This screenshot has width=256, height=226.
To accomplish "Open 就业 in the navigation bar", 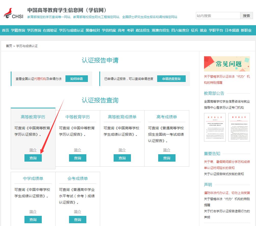I will coord(203,30).
